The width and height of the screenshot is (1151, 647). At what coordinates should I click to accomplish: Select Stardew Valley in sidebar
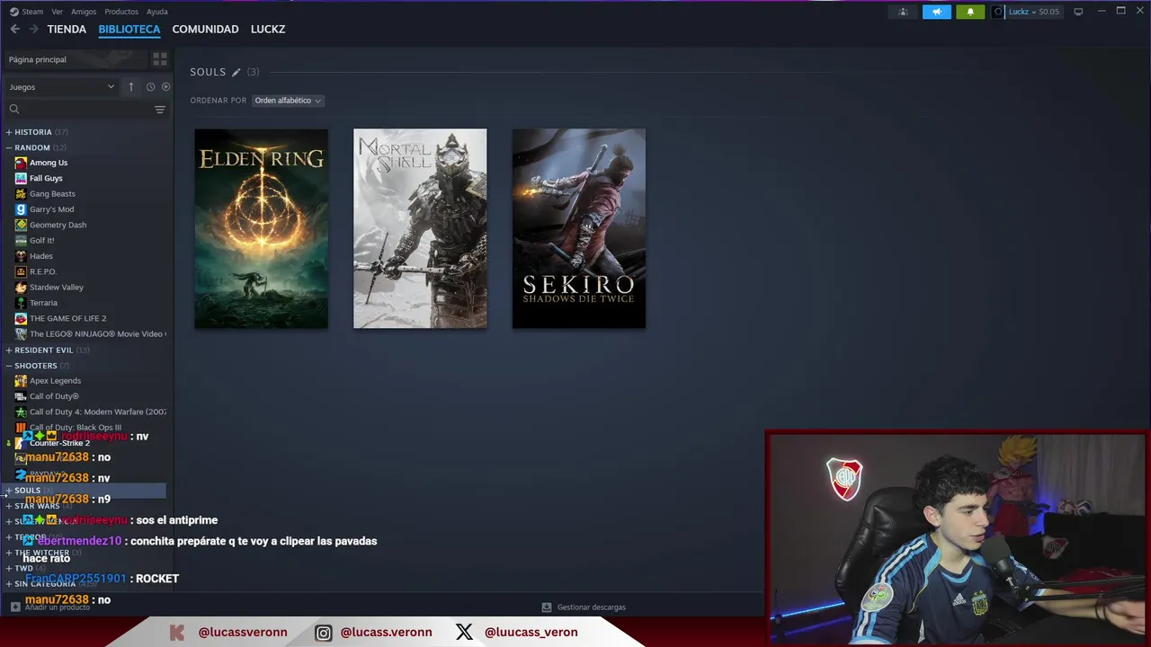[x=57, y=288]
